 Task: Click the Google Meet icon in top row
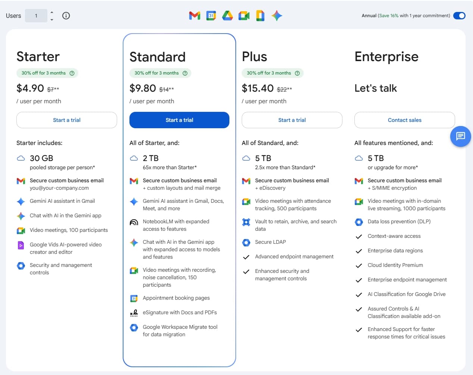[x=244, y=16]
